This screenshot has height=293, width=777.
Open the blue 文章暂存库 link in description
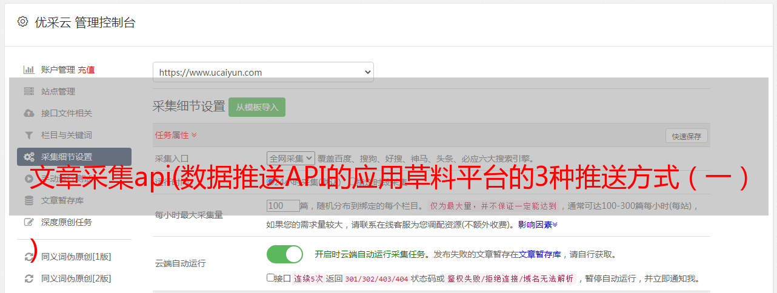(x=539, y=254)
